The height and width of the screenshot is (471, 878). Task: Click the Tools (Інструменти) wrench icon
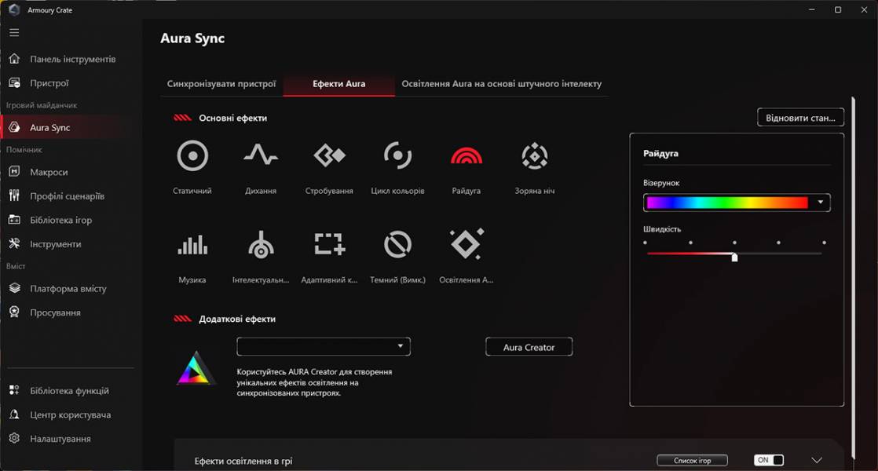15,244
